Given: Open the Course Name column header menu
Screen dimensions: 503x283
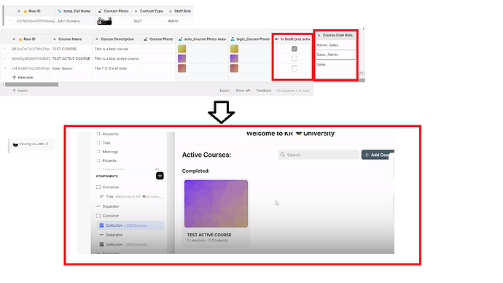Looking at the screenshot, I should point(71,39).
